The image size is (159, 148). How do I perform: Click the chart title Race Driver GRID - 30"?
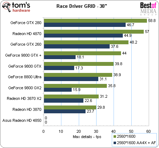point(82,6)
